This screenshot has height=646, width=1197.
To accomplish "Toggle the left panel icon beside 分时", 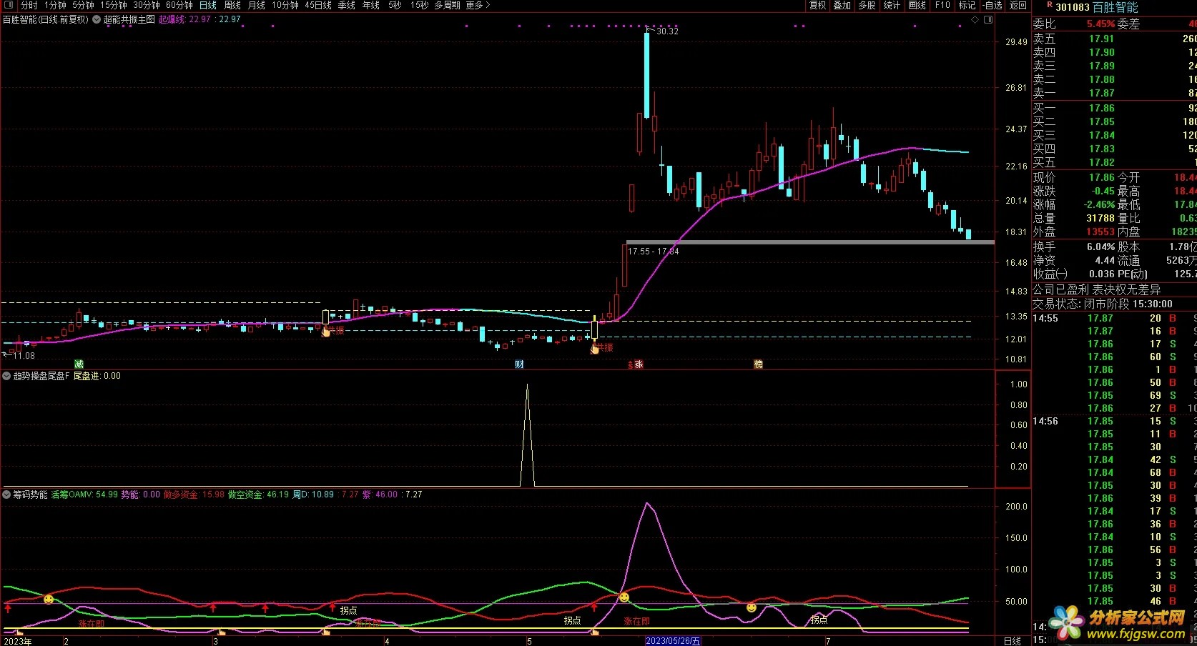I will (x=9, y=5).
